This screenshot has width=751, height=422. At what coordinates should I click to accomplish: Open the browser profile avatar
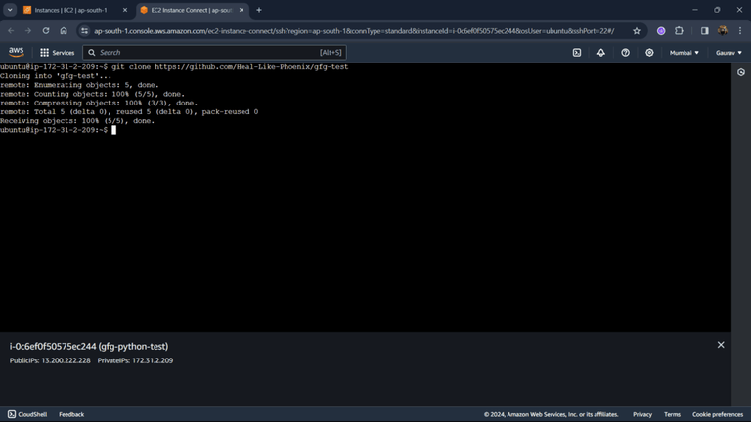(723, 31)
